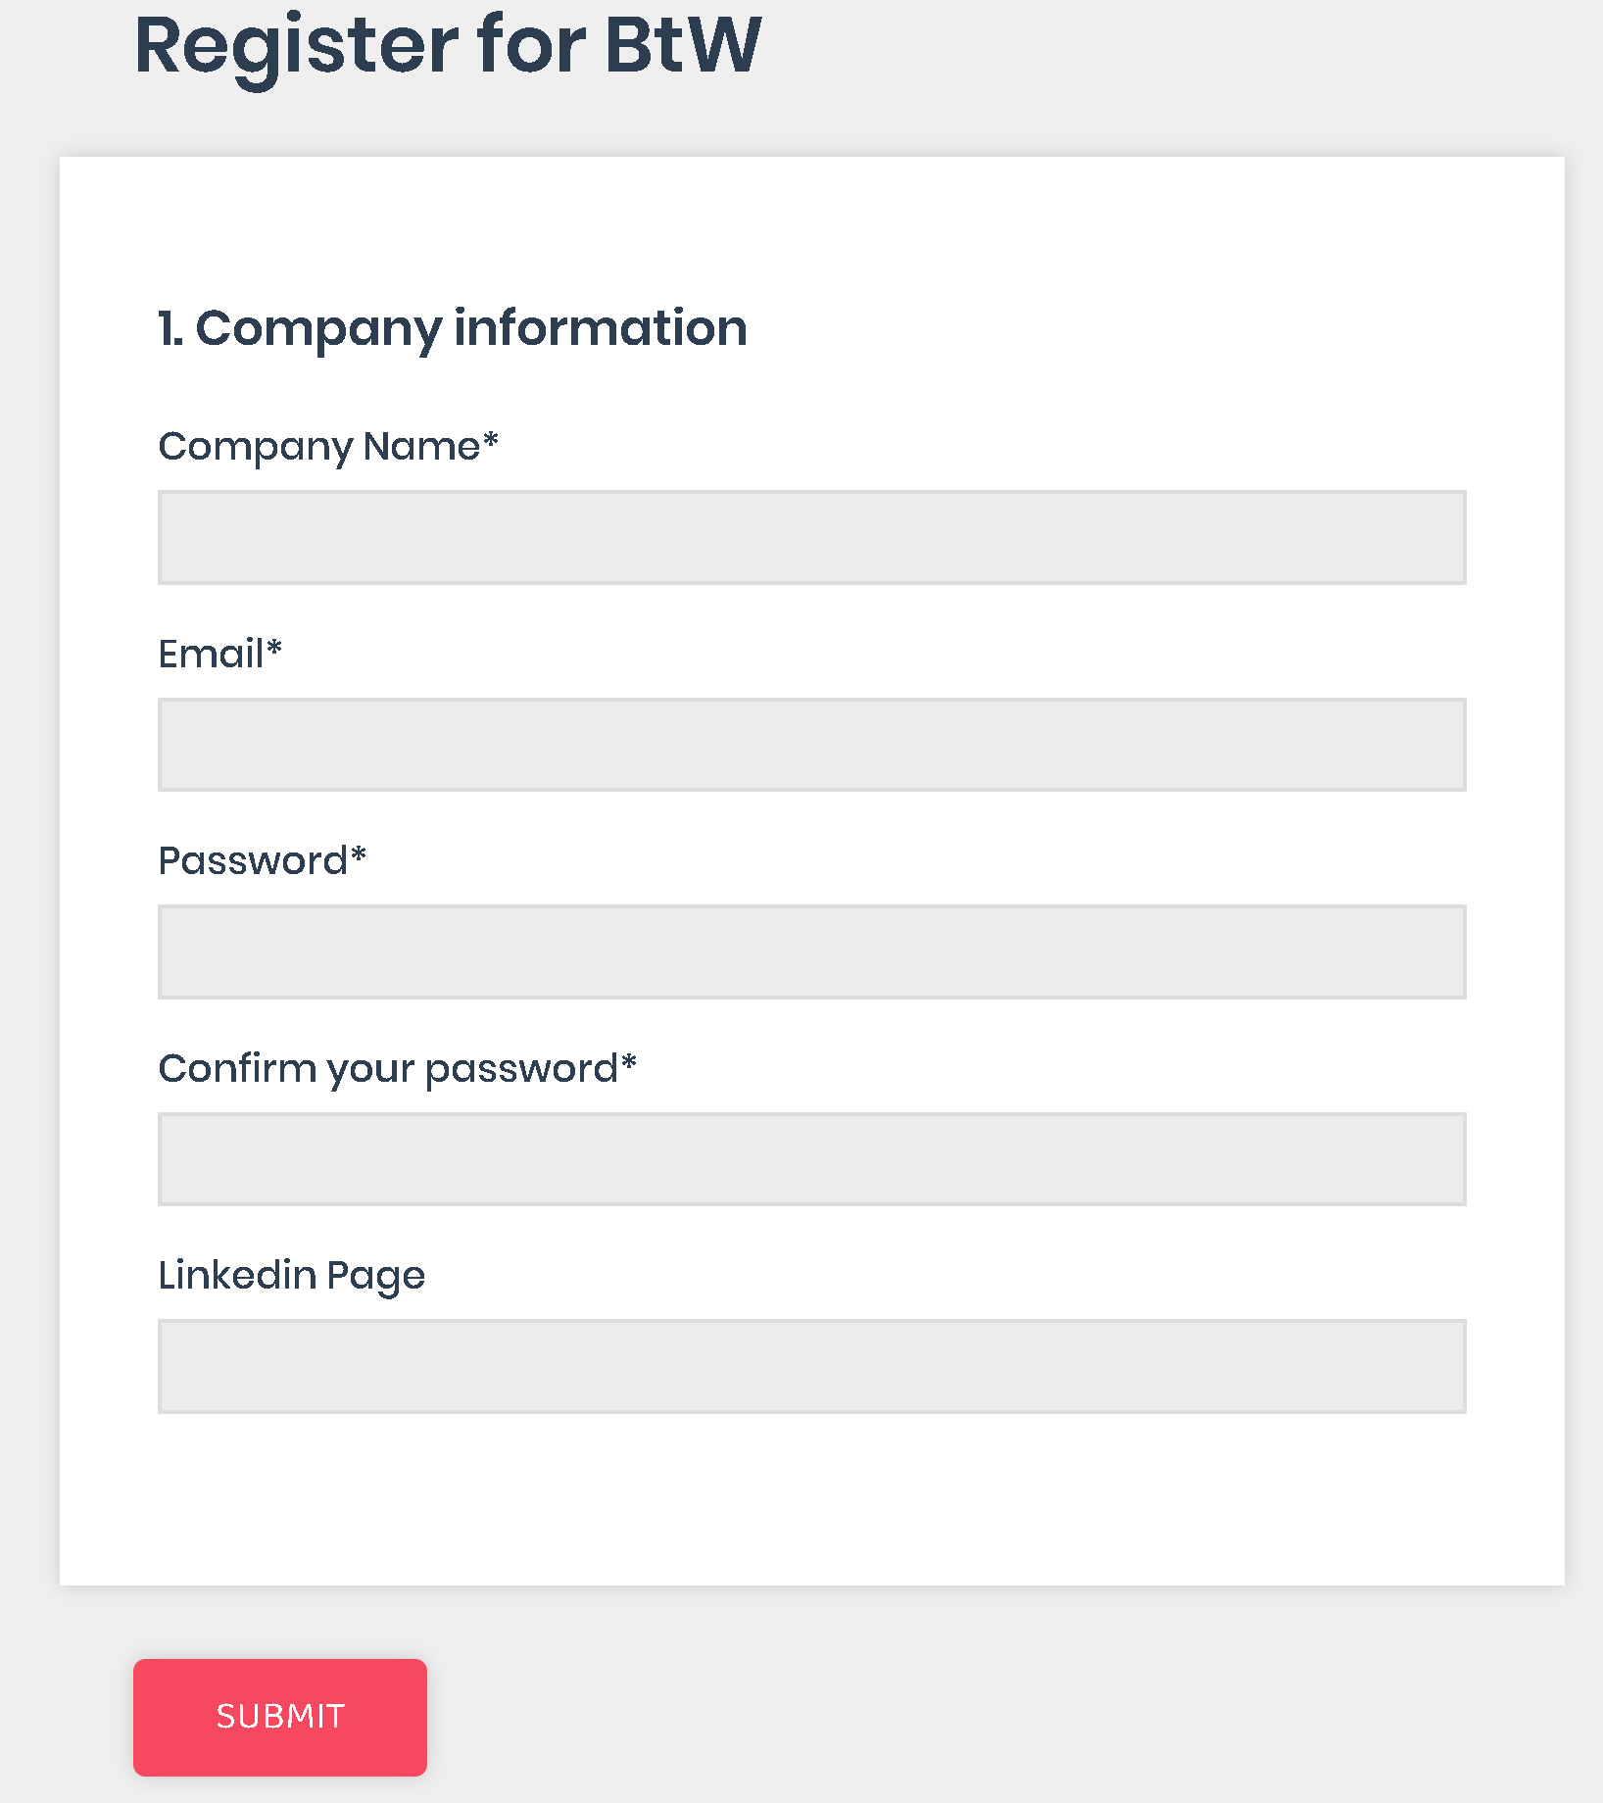Click the Linkedin Page input box
1603x1803 pixels.
tap(811, 1366)
